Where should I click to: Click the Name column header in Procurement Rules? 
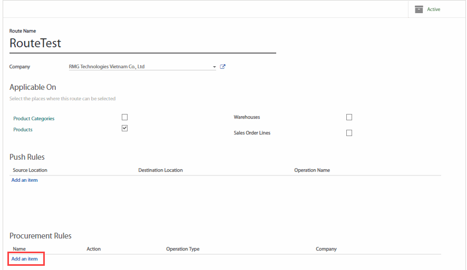click(x=19, y=249)
